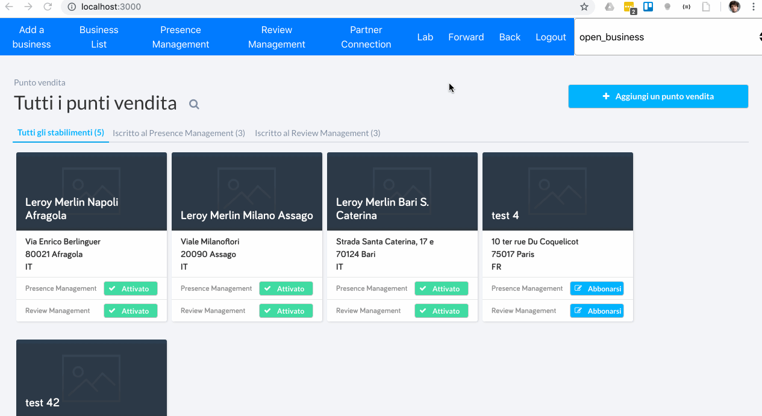Open the Chrome three-dot menu
The image size is (762, 416).
click(754, 7)
